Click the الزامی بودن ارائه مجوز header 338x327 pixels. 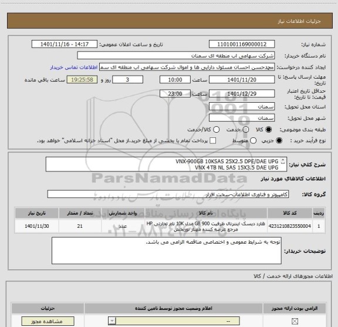click(x=295, y=308)
